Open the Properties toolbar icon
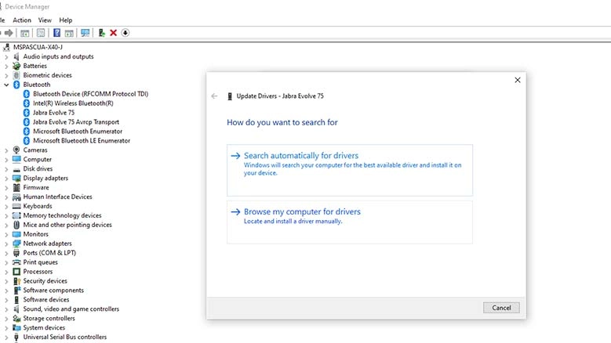Viewport: 611px width, 343px height. click(41, 33)
